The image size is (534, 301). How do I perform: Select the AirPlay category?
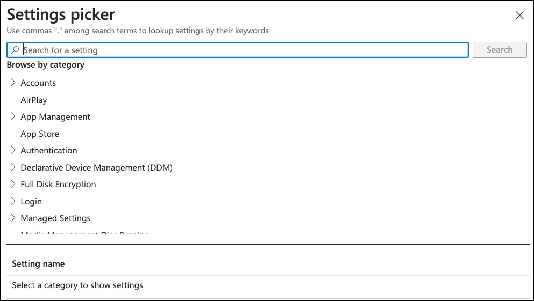click(34, 100)
